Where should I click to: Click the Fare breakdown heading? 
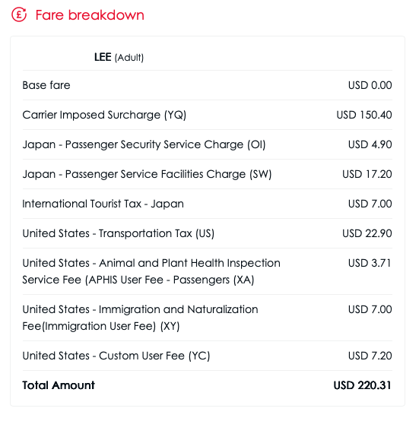click(90, 15)
